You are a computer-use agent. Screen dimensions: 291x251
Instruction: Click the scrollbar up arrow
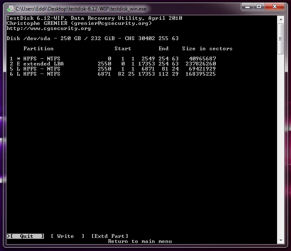[x=281, y=19]
